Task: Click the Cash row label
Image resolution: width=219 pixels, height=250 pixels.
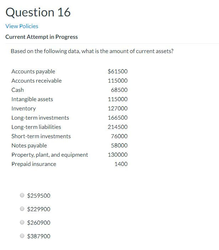Action: coord(17,90)
